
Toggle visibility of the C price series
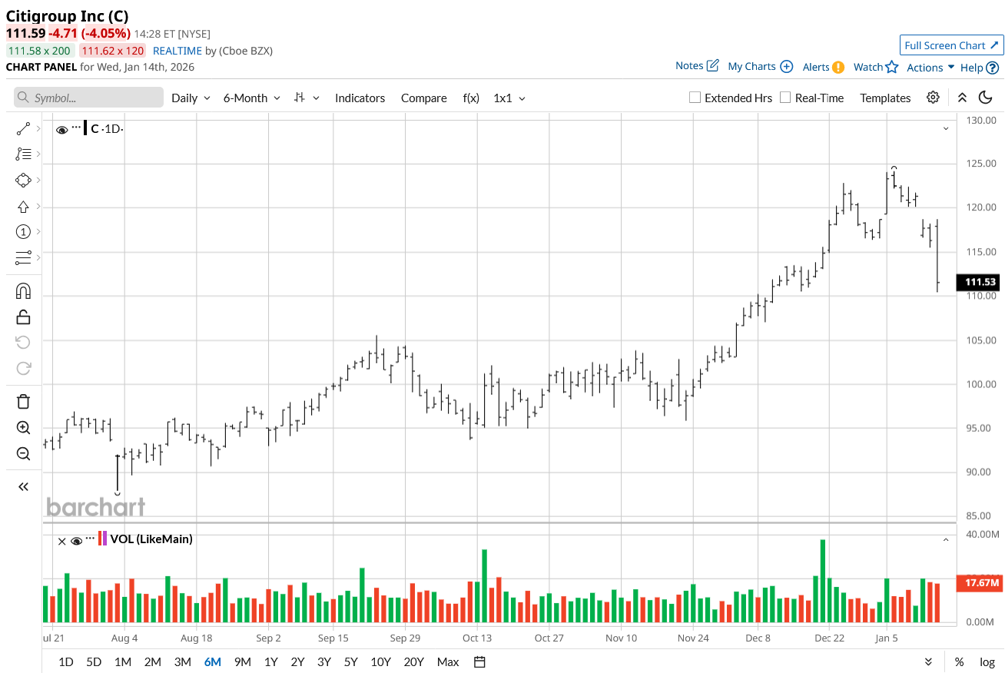click(61, 129)
